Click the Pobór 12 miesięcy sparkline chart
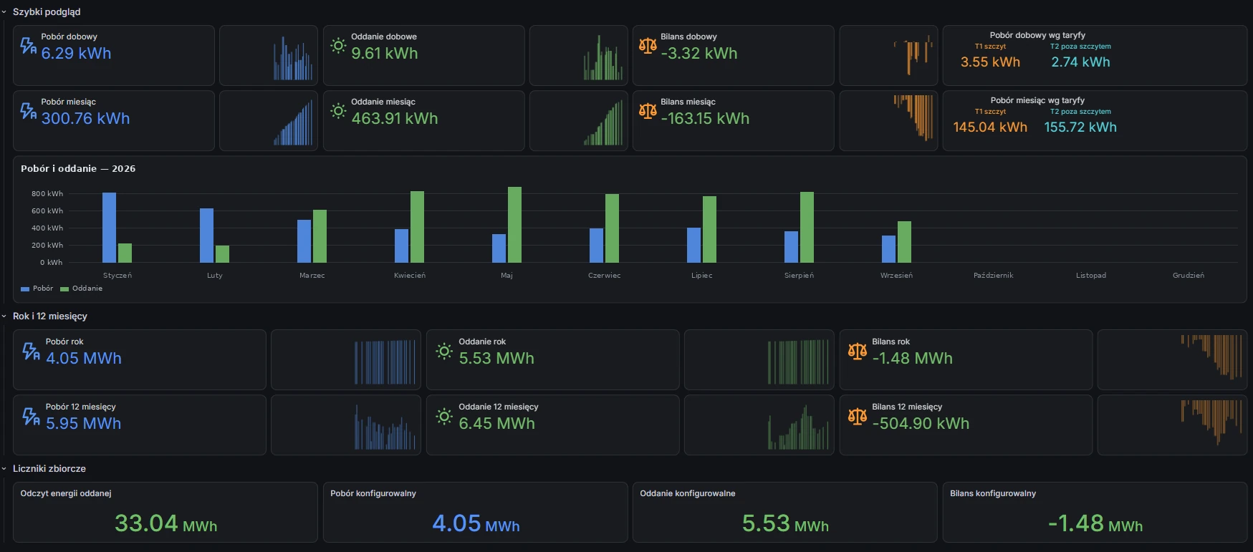 click(x=385, y=427)
